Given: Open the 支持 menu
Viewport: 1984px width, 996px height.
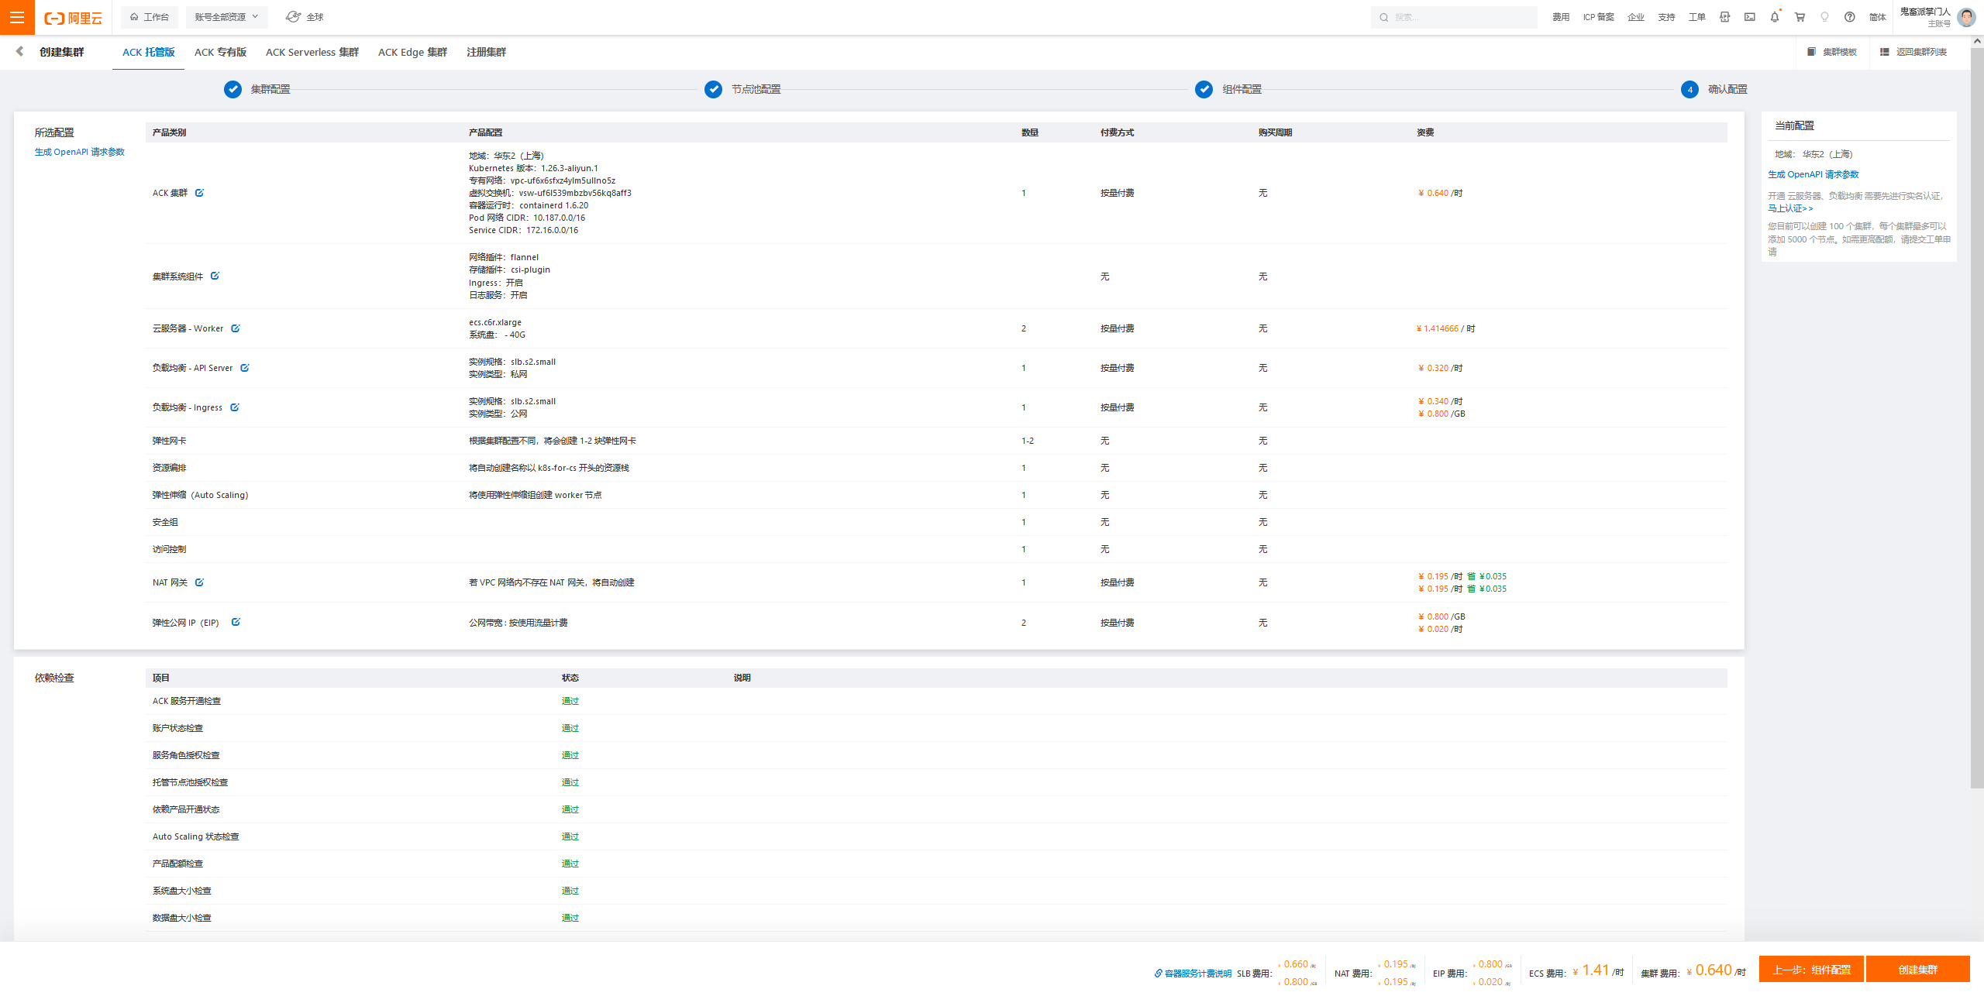Looking at the screenshot, I should click(1666, 17).
